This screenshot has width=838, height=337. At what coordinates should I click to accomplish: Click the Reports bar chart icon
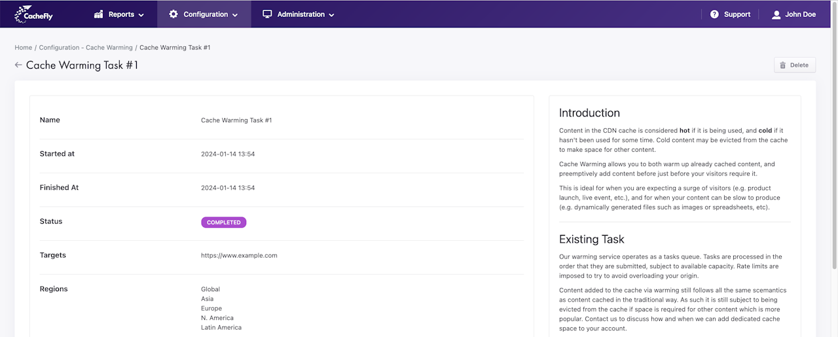pos(99,14)
